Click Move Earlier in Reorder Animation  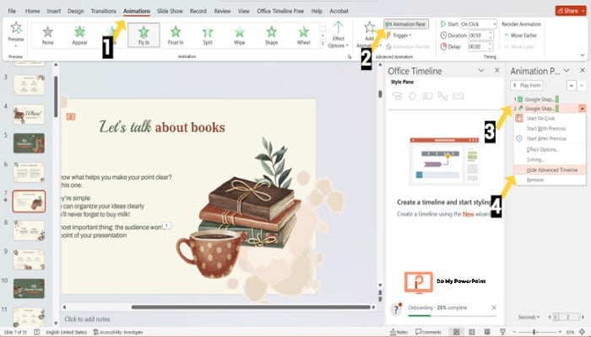pyautogui.click(x=521, y=35)
